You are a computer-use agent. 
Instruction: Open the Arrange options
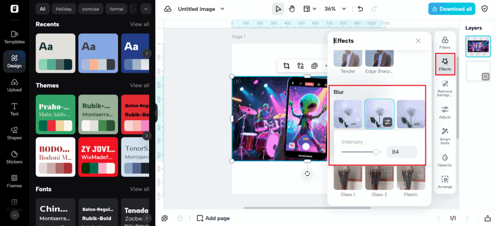point(445,182)
